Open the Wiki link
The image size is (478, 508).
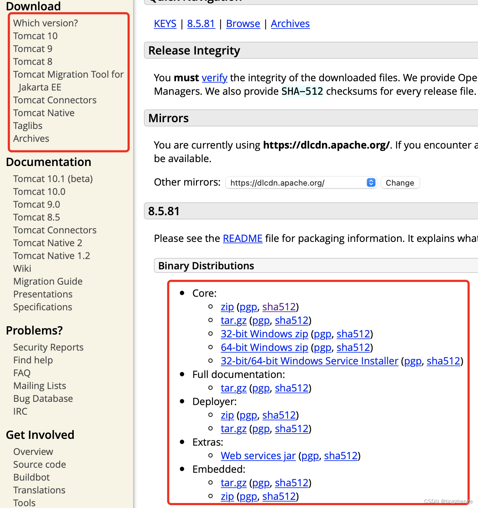pyautogui.click(x=22, y=269)
